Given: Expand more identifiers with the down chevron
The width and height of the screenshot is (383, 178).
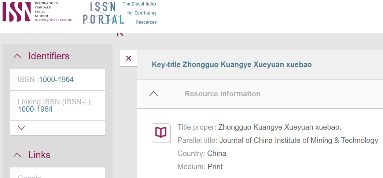Looking at the screenshot, I should click(22, 128).
